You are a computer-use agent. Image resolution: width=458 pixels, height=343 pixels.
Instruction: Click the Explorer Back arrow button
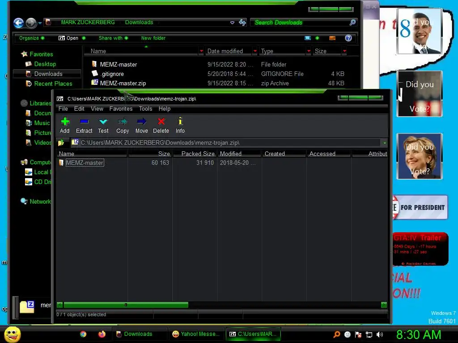(18, 23)
